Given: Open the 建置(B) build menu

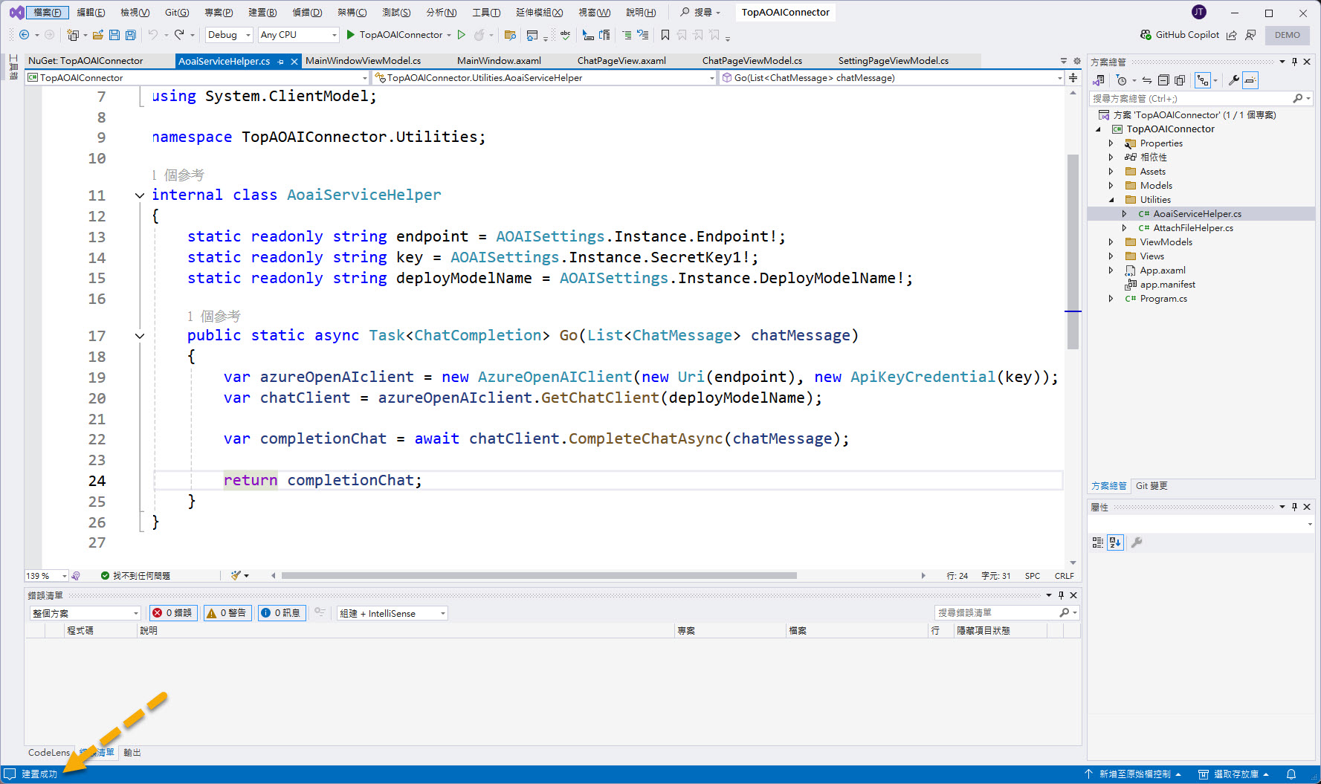Looking at the screenshot, I should [262, 12].
